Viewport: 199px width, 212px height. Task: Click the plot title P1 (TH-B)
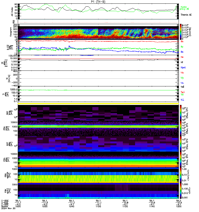tap(98, 2)
